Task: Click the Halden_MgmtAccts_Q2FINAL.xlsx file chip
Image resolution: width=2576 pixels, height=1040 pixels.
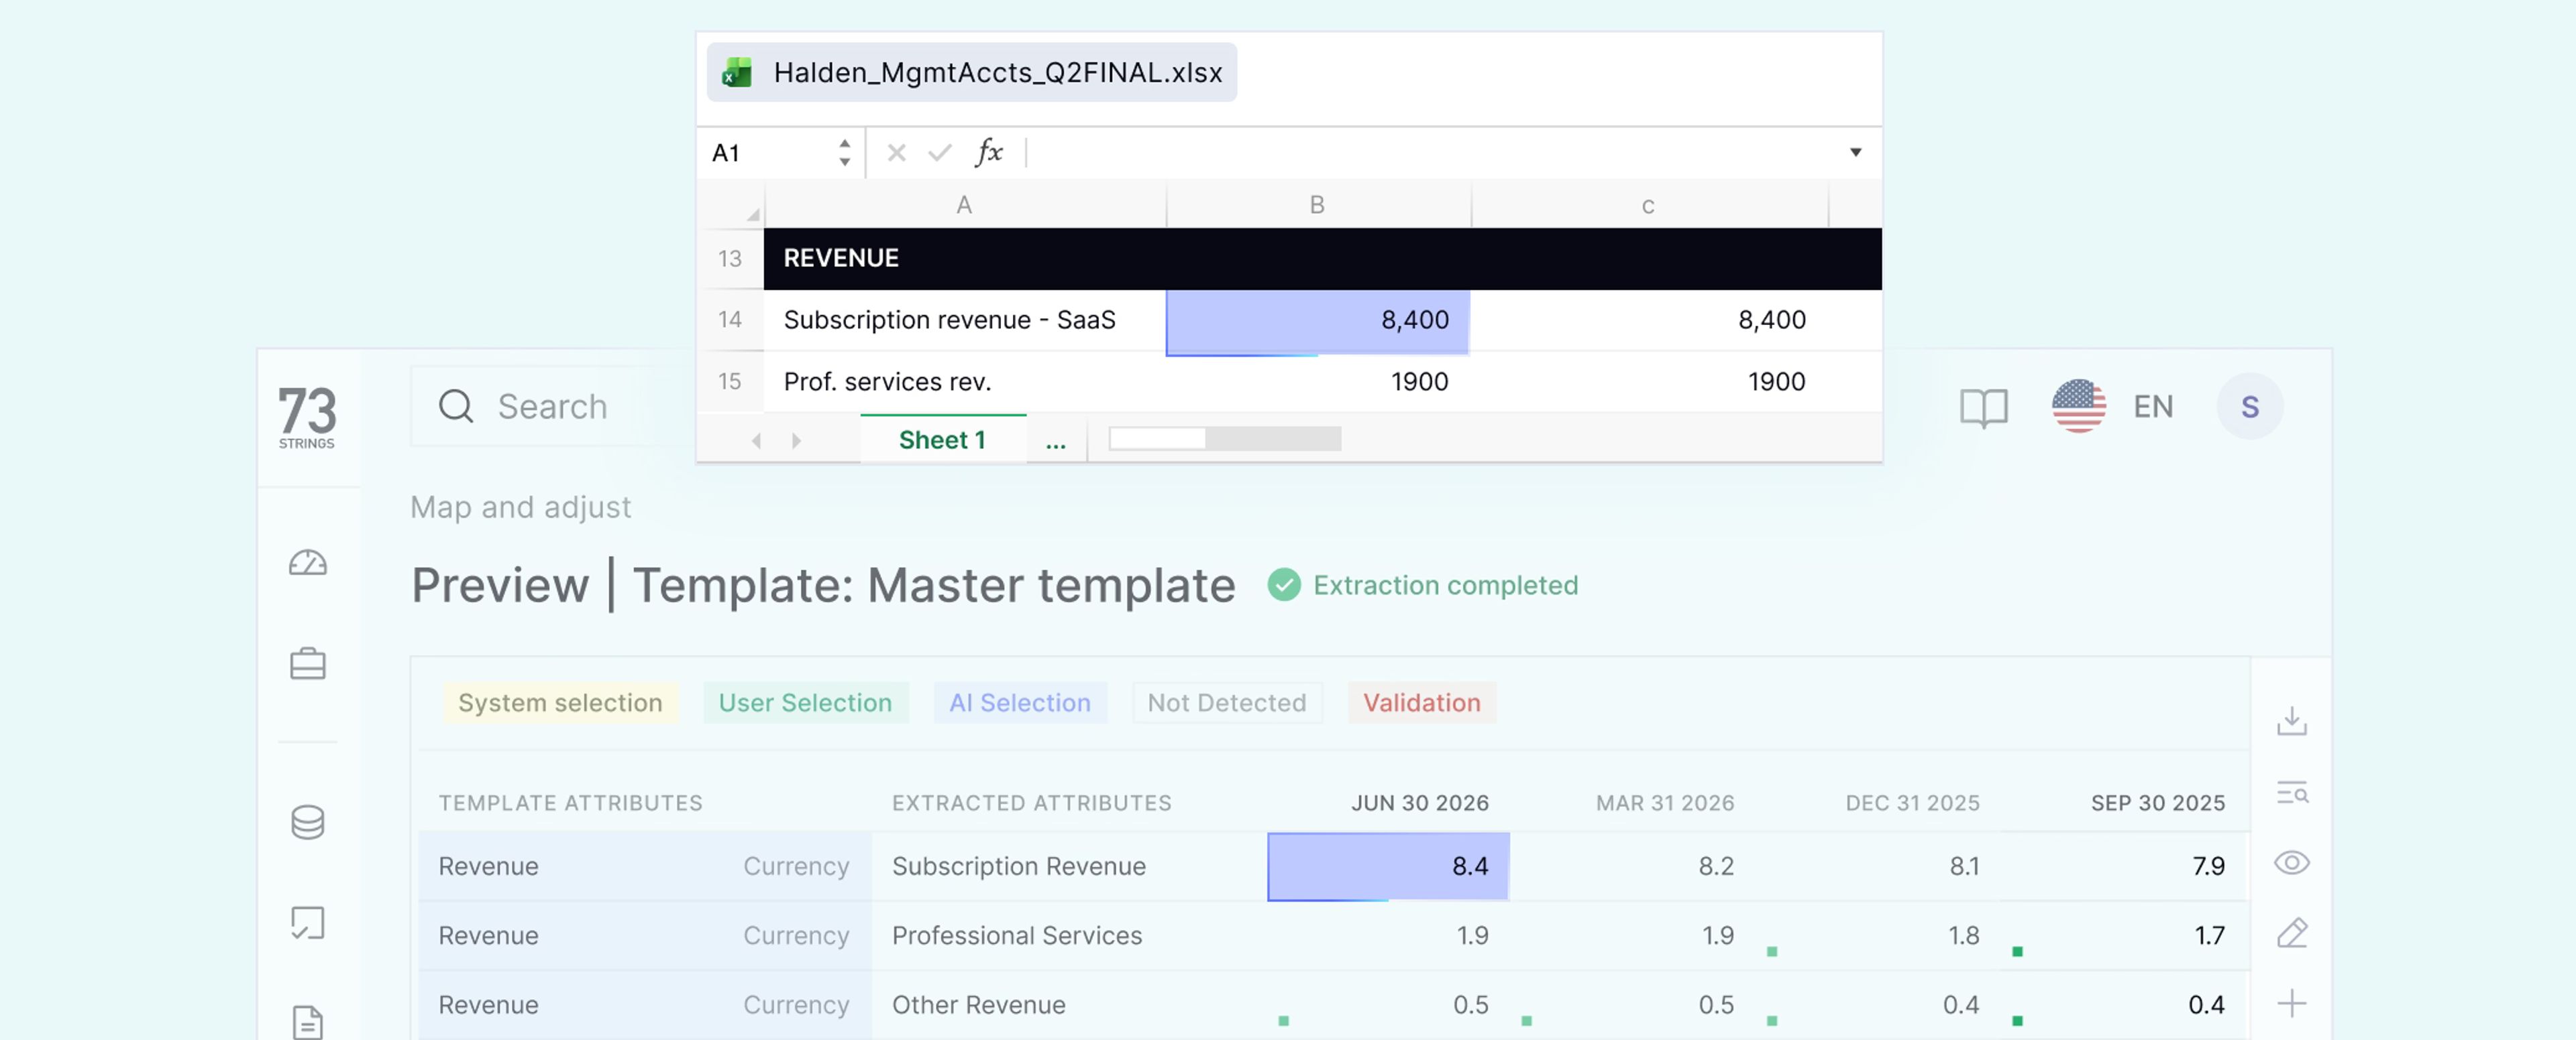Action: [971, 72]
